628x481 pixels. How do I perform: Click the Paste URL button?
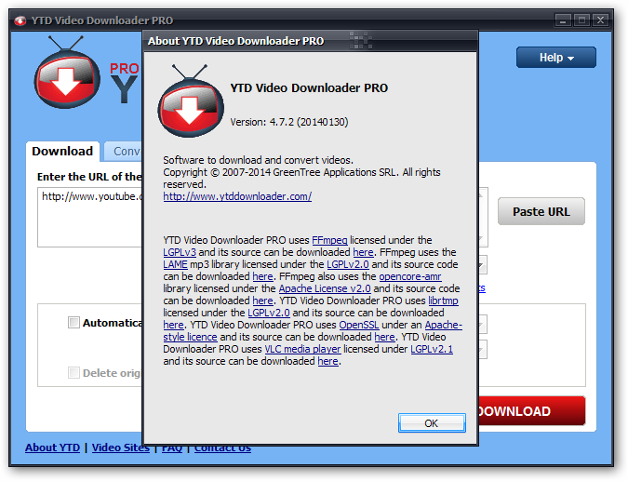(541, 211)
